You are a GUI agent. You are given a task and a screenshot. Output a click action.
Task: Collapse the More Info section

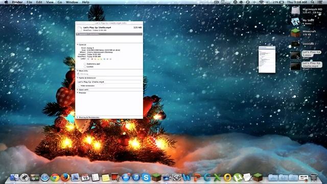(x=78, y=71)
